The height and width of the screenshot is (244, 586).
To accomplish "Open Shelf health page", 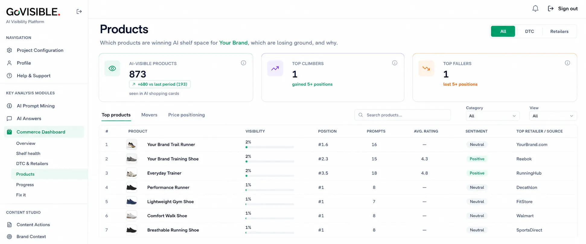I will click(x=28, y=153).
